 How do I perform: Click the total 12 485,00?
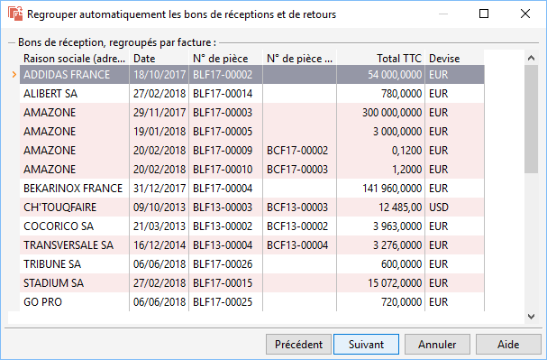pyautogui.click(x=400, y=207)
